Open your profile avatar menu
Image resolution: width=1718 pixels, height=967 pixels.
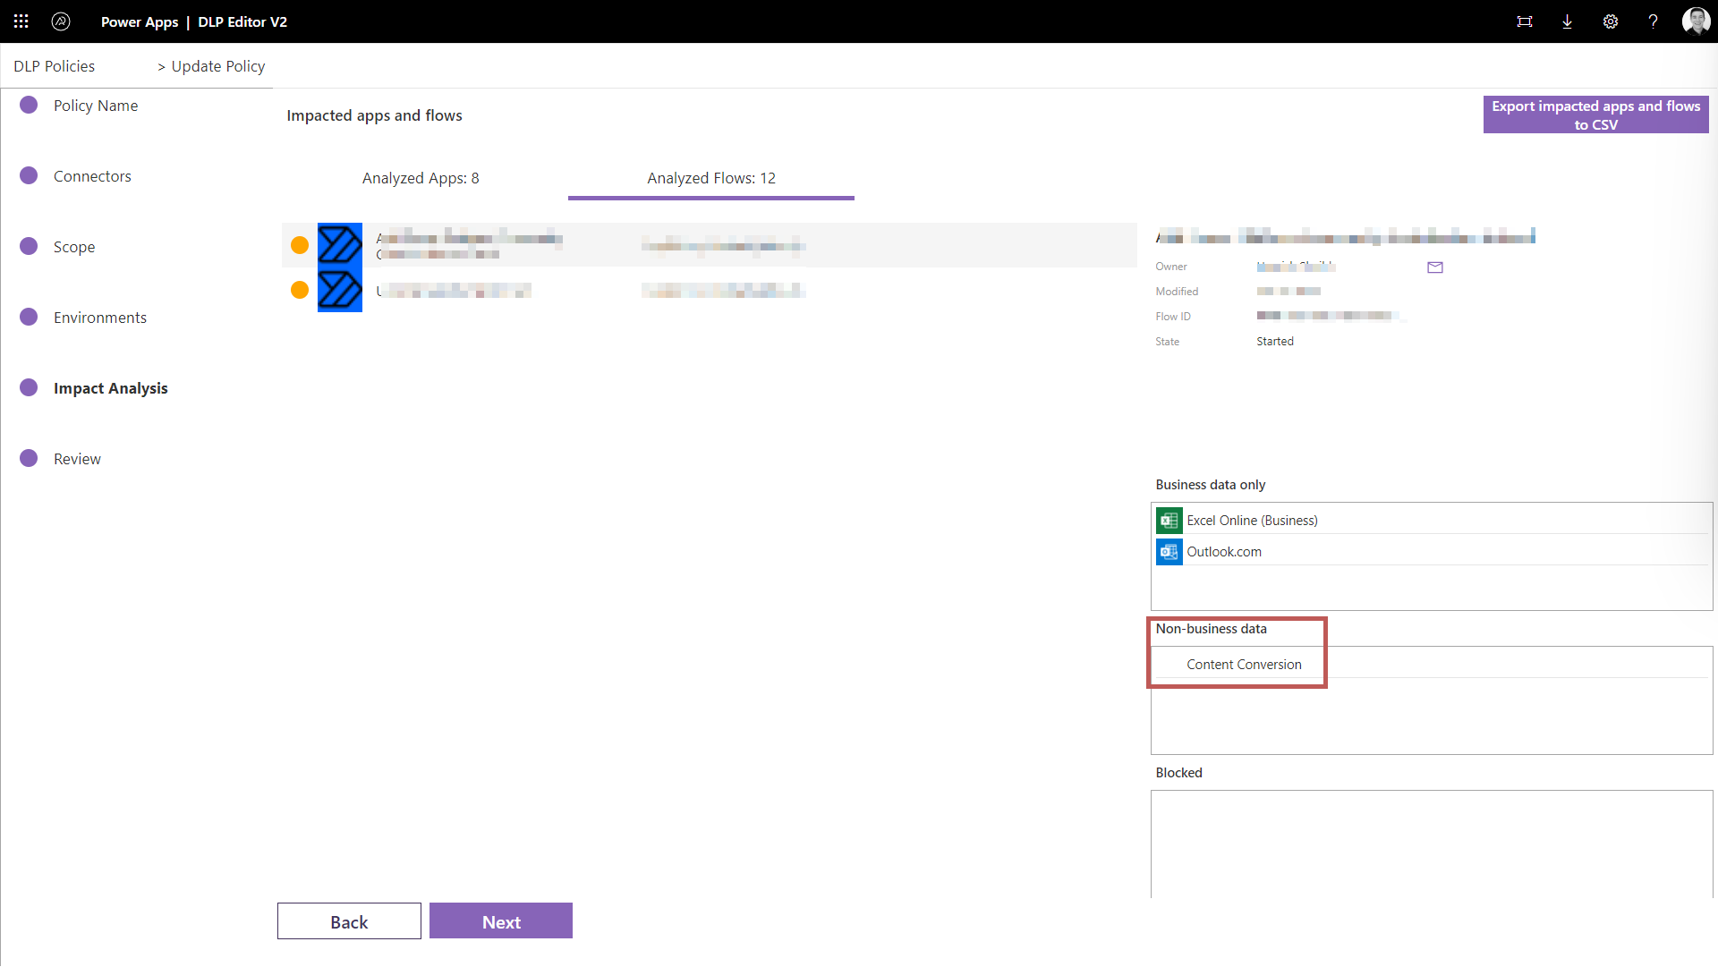tap(1697, 21)
